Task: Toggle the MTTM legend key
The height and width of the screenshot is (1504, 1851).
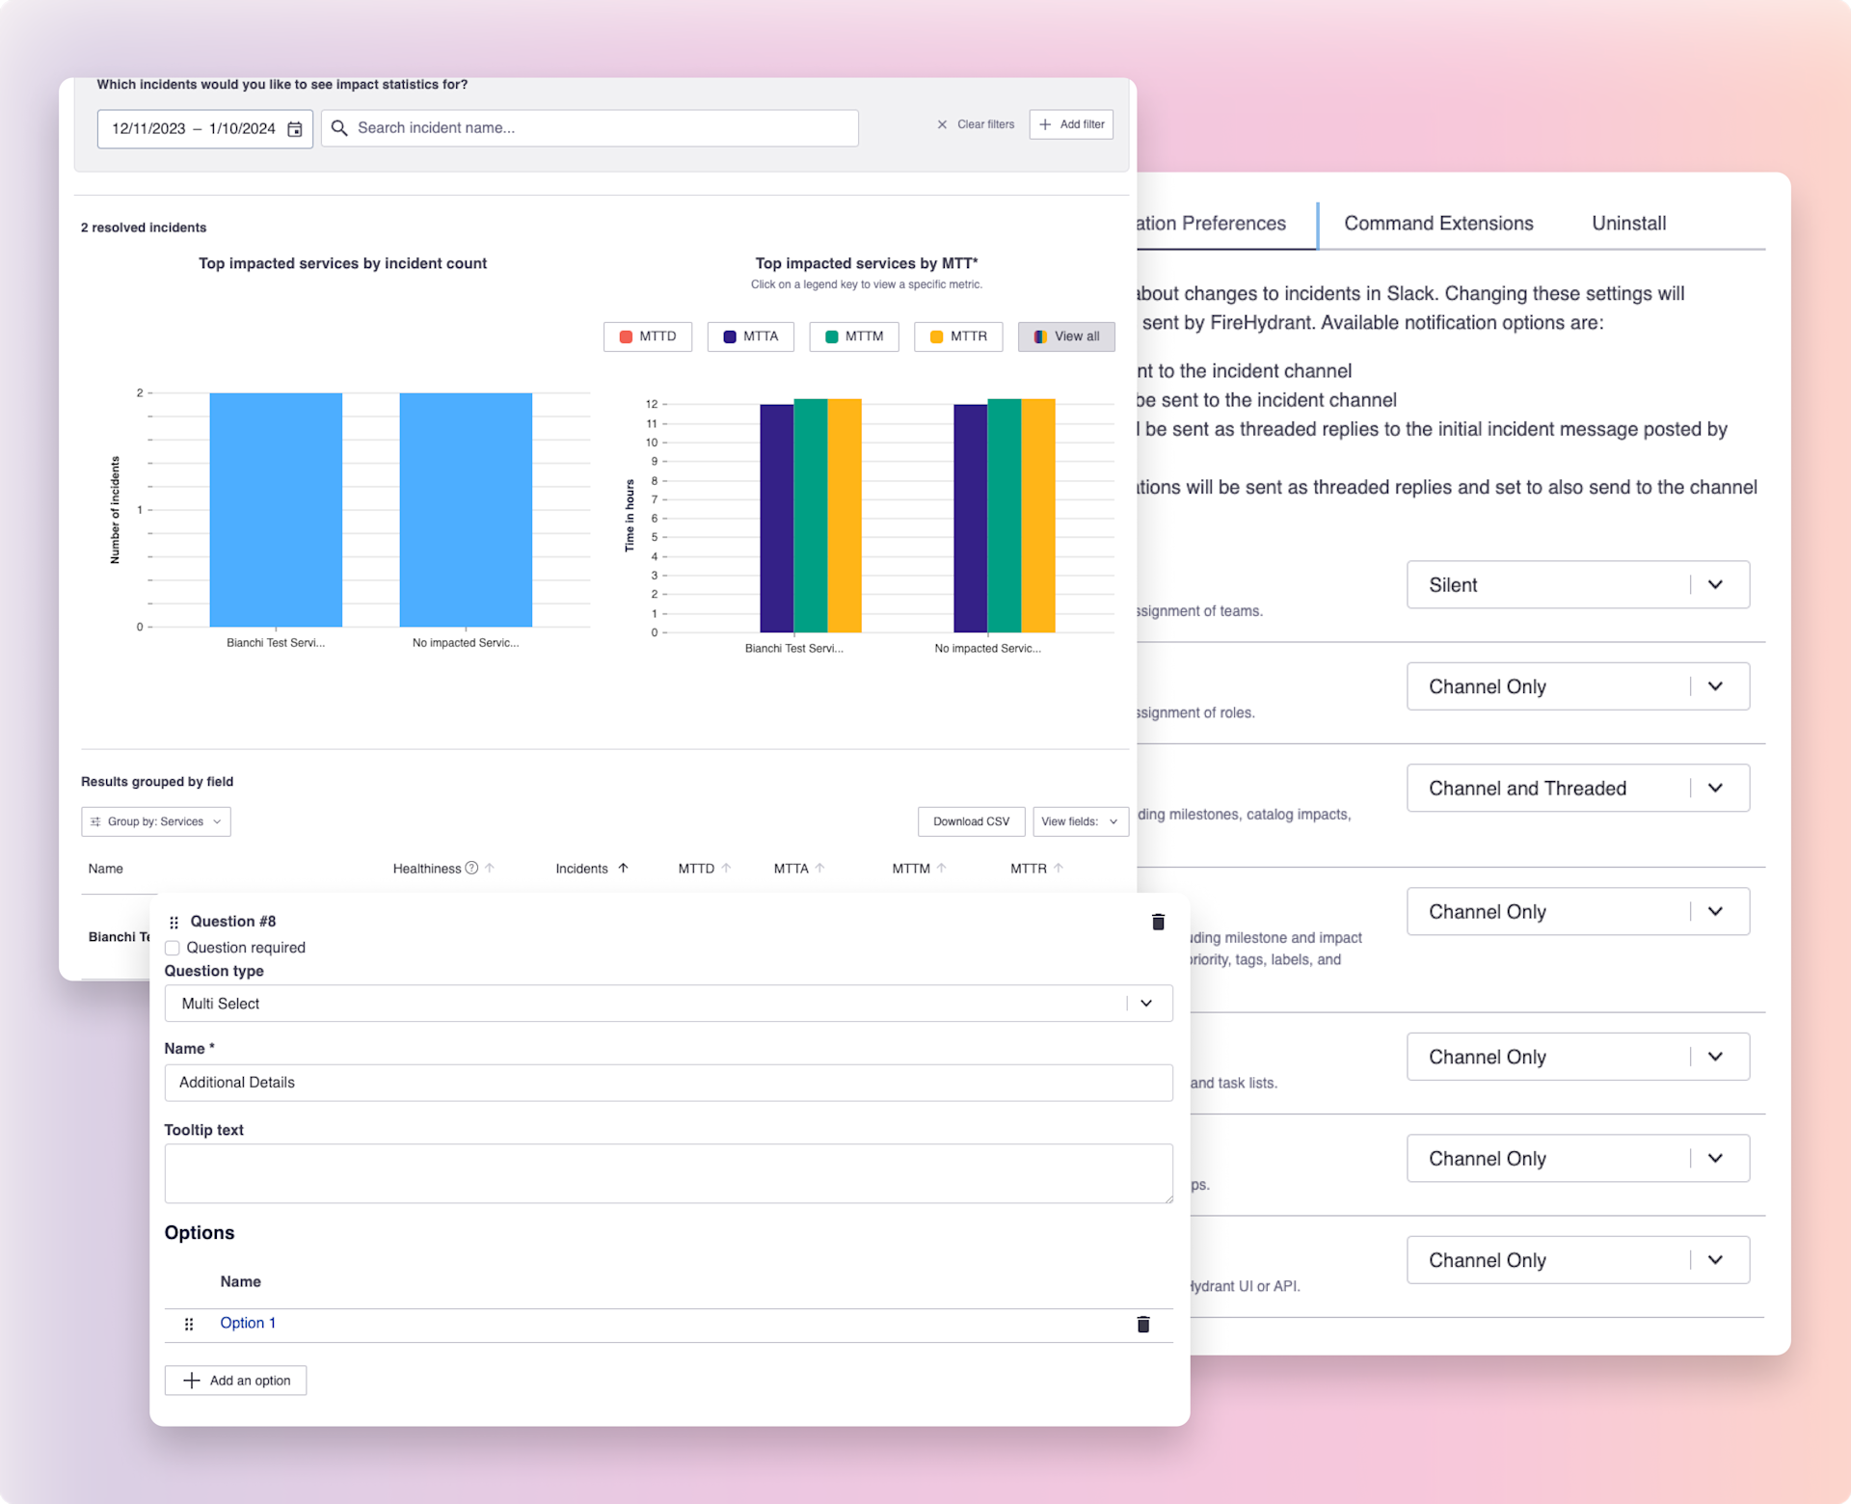Action: [854, 336]
